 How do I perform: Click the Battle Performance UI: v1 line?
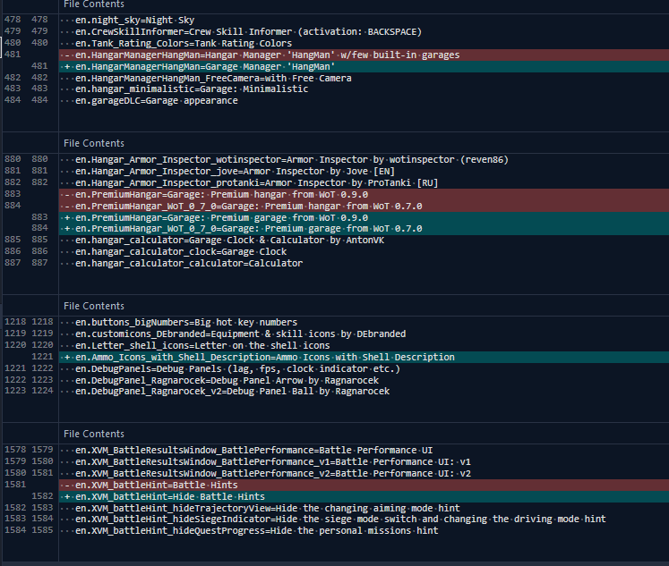[273, 461]
